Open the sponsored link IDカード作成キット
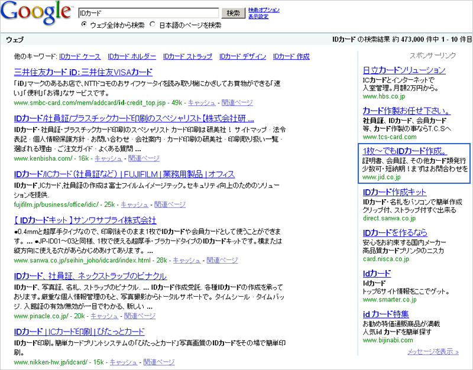 [x=394, y=192]
